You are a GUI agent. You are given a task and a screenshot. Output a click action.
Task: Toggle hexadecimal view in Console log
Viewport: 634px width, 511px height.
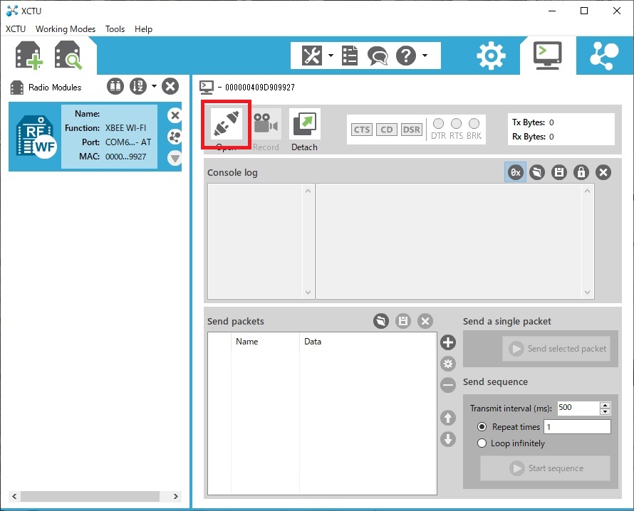point(515,172)
